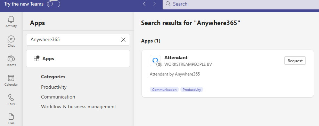Click WORKSTREAMPEOPLE BV publisher text
319x126 pixels.
(x=188, y=64)
